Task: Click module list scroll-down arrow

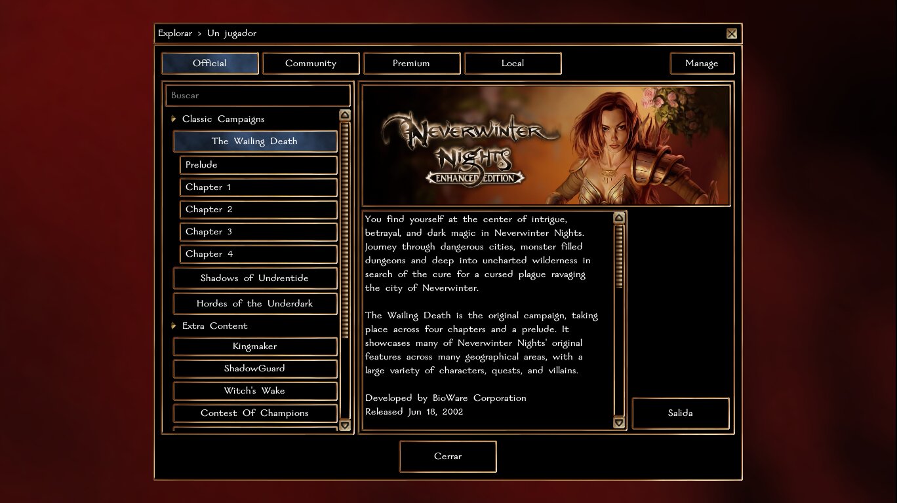Action: (x=345, y=426)
